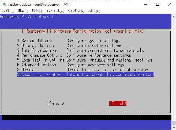This screenshot has height=130, width=176.
Task: Click 'Configure connections to peripherals' description
Action: click(105, 50)
